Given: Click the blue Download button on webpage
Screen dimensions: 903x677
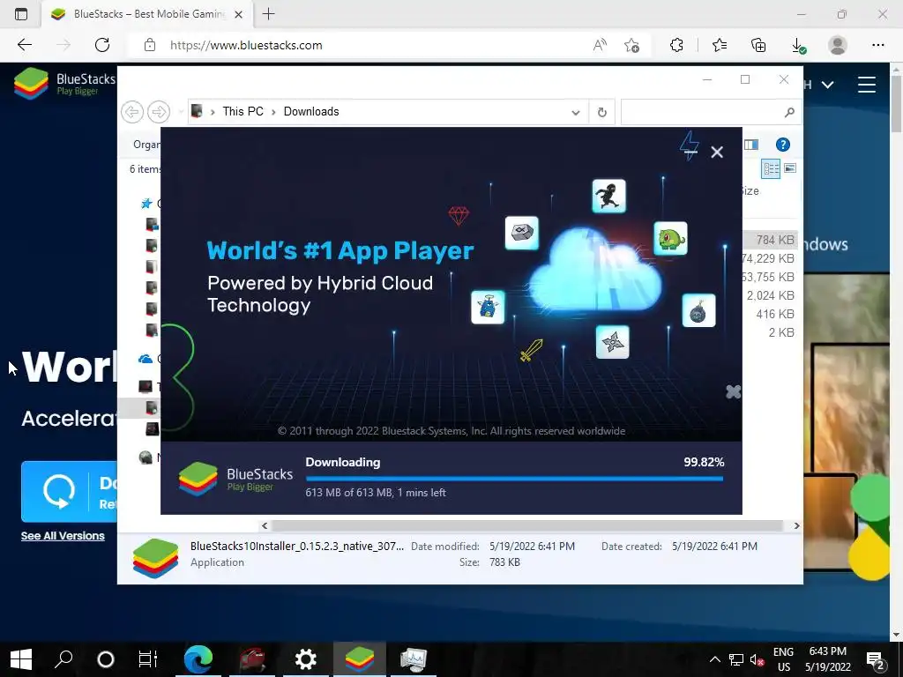Looking at the screenshot, I should [x=69, y=492].
